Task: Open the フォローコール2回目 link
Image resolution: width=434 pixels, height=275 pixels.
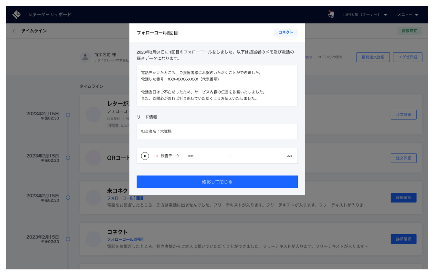Action: (125, 239)
